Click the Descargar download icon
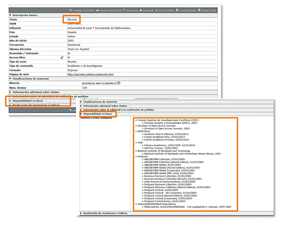291x225 pixels. pyautogui.click(x=123, y=10)
